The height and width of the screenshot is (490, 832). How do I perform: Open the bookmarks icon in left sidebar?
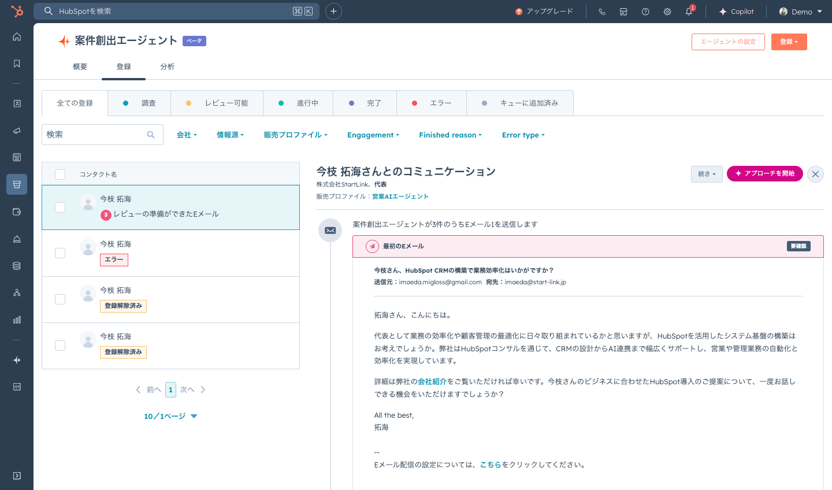[x=16, y=64]
